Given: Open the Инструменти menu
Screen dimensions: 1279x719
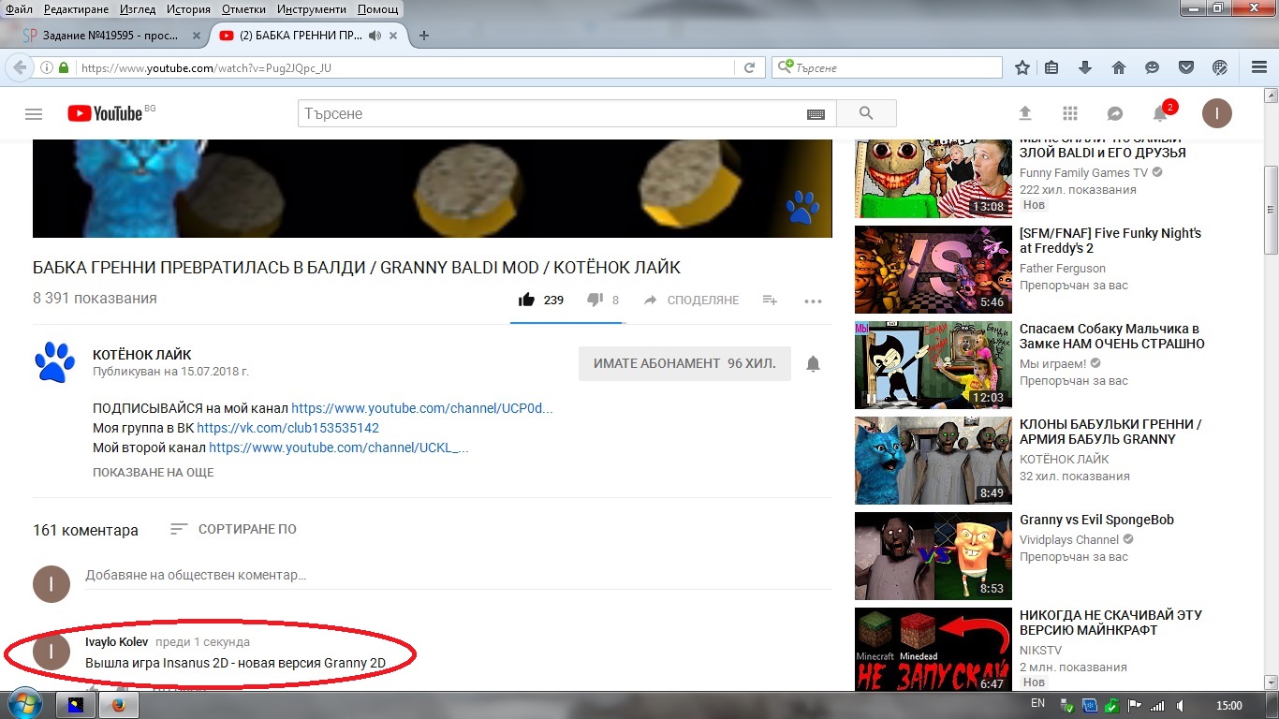Looking at the screenshot, I should (313, 9).
